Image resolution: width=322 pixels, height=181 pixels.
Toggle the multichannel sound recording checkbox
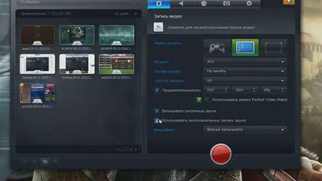pos(156,121)
